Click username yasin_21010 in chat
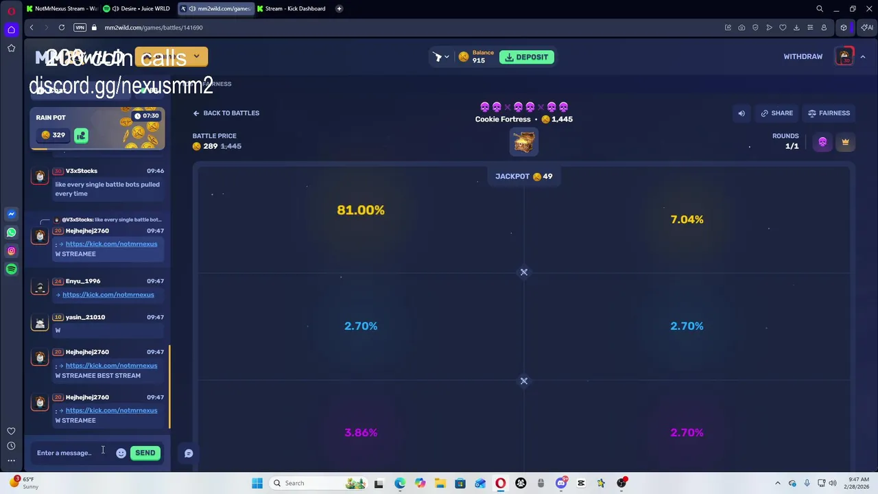Image resolution: width=878 pixels, height=494 pixels. (x=85, y=317)
